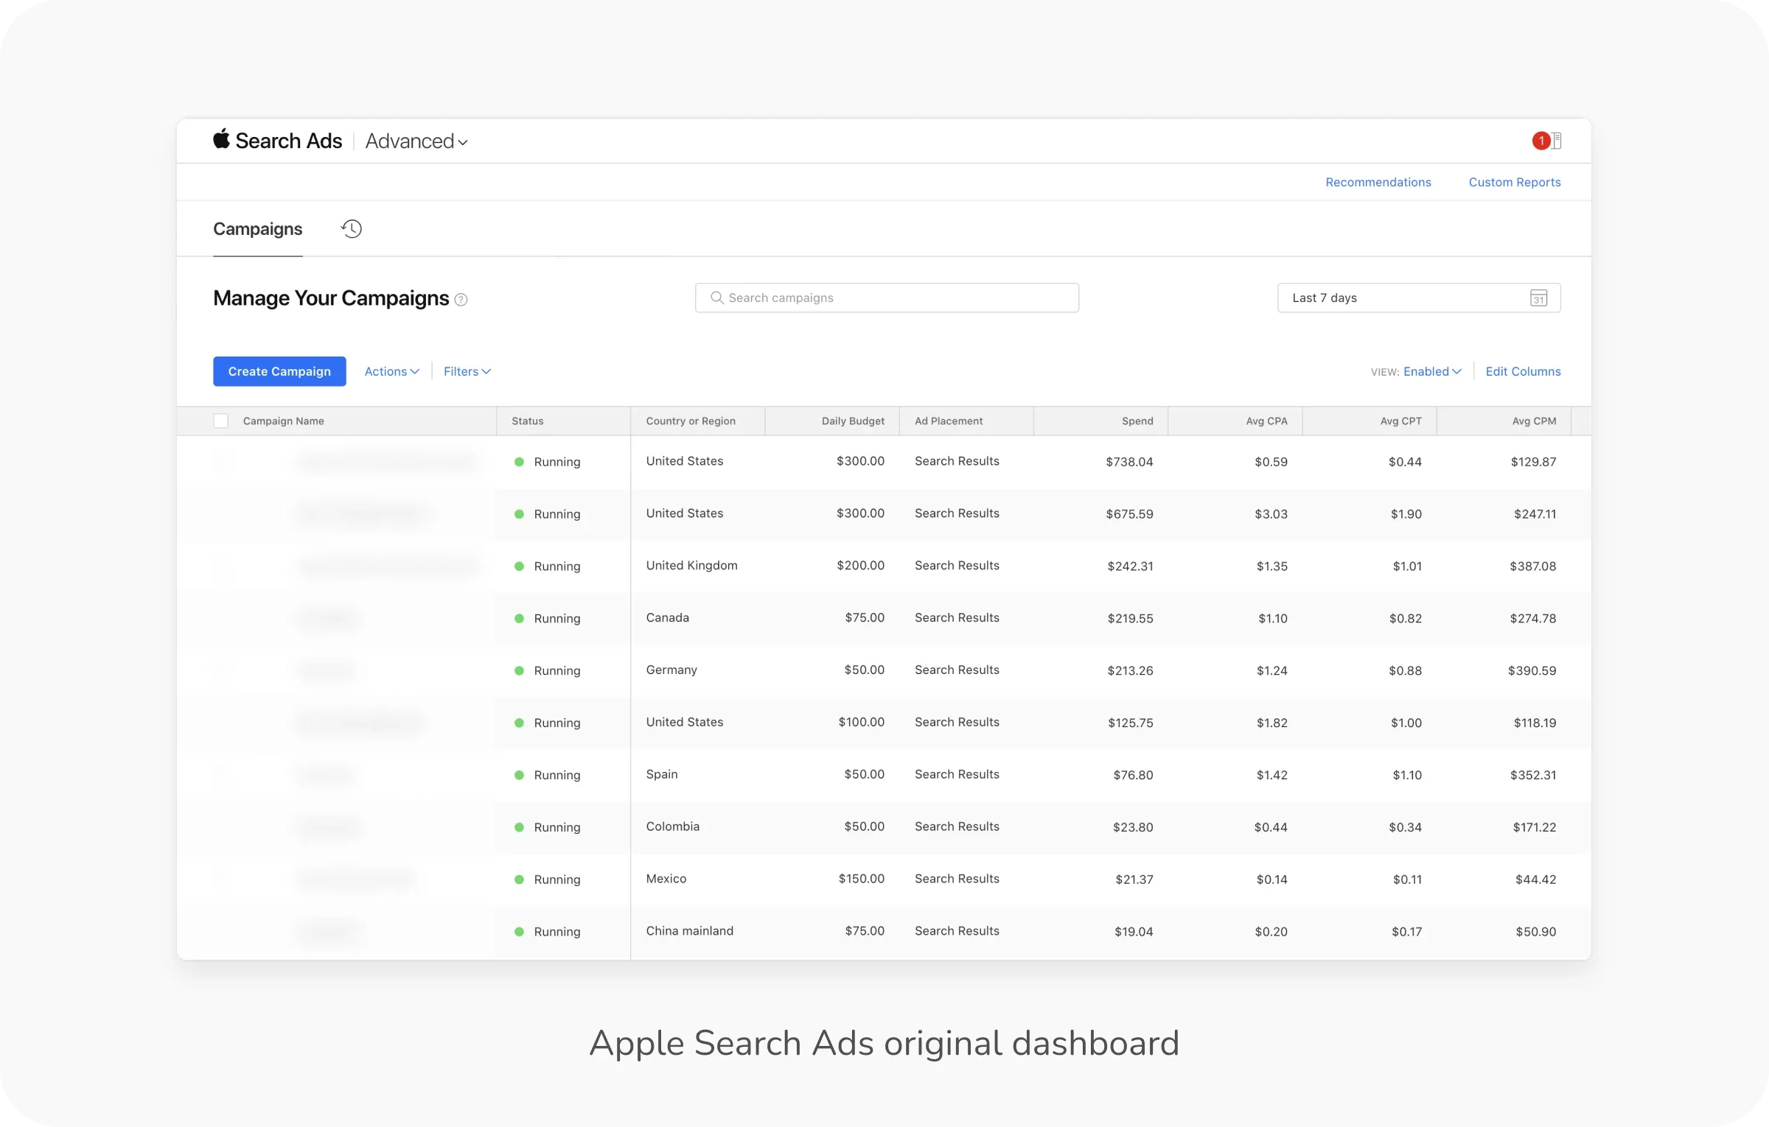Click the $675.59 spend value
Screen dimensions: 1769x1127
1129,514
